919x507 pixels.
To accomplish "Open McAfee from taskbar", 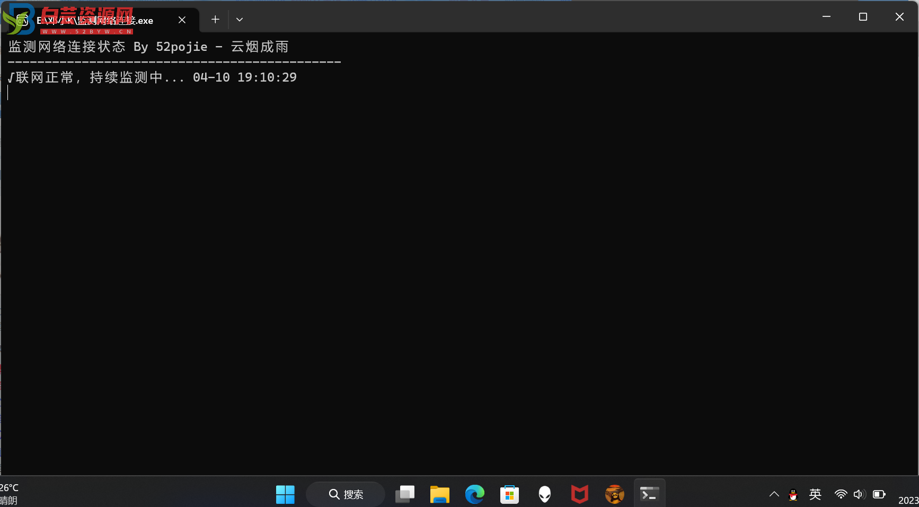I will click(x=580, y=494).
